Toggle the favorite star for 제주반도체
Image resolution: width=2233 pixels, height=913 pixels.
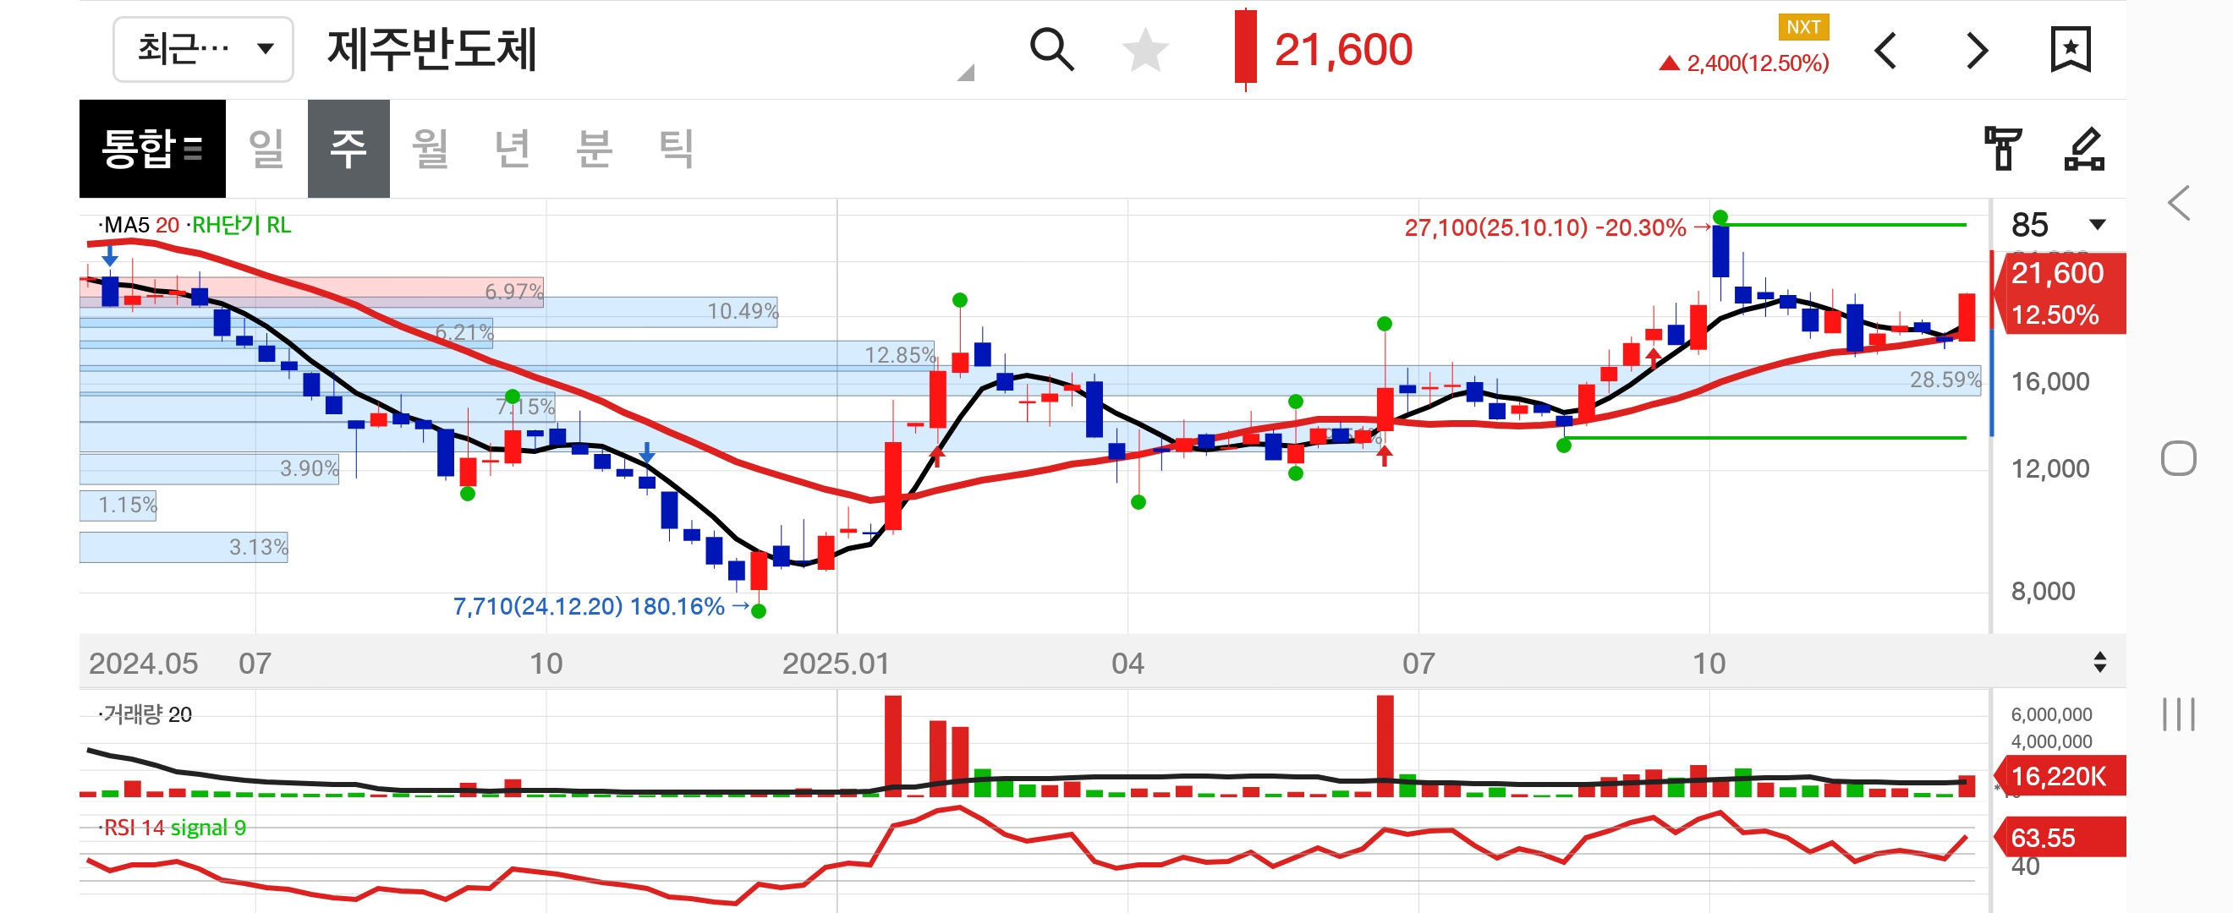1144,49
